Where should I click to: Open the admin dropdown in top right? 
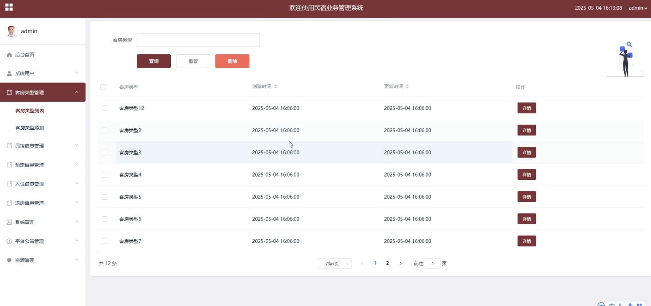pos(638,8)
